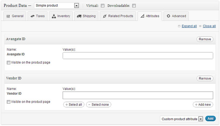
Task: Go to the Related Products tab
Action: coord(118,16)
